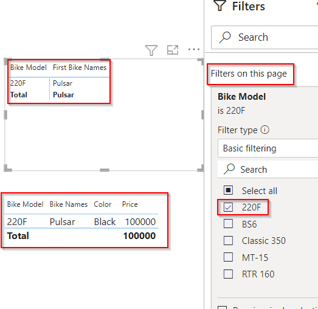This screenshot has height=309, width=318.
Task: Select the 100000 price cell in 220F row
Action: [x=140, y=222]
